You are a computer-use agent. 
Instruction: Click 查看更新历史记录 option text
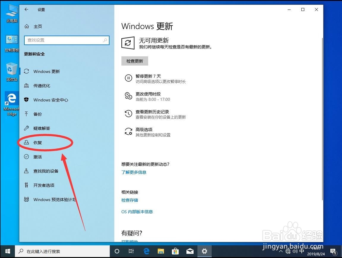click(152, 112)
